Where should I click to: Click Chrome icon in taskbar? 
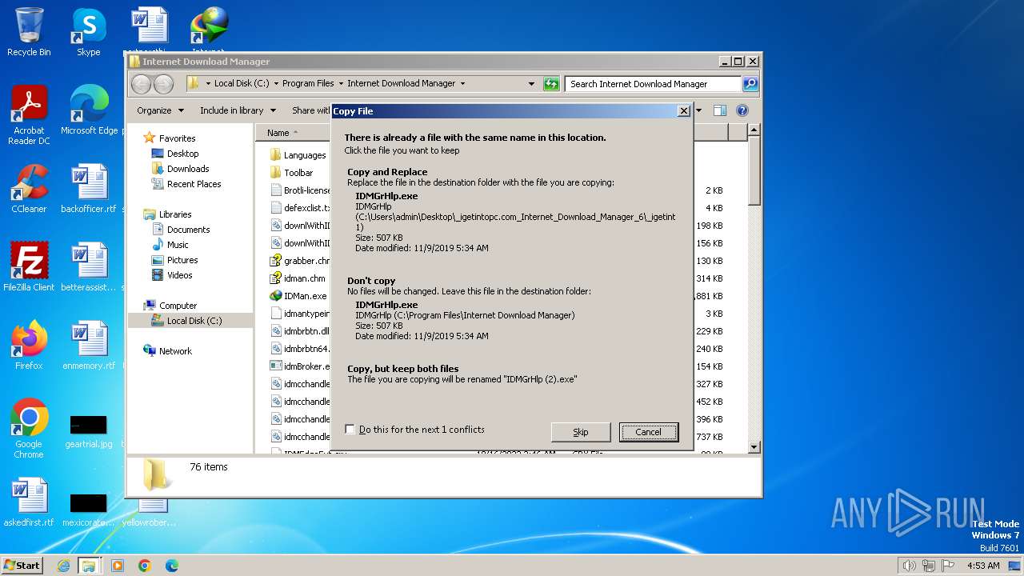pos(145,566)
